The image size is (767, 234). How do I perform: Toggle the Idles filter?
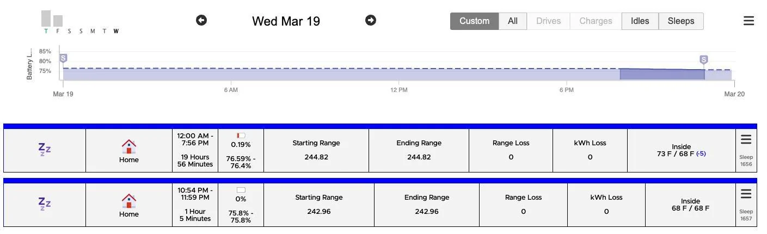[640, 21]
